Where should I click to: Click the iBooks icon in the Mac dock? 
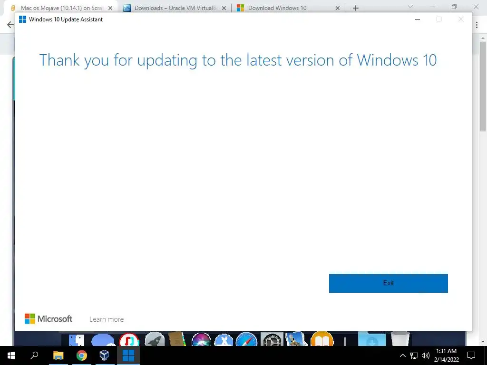[x=322, y=338]
